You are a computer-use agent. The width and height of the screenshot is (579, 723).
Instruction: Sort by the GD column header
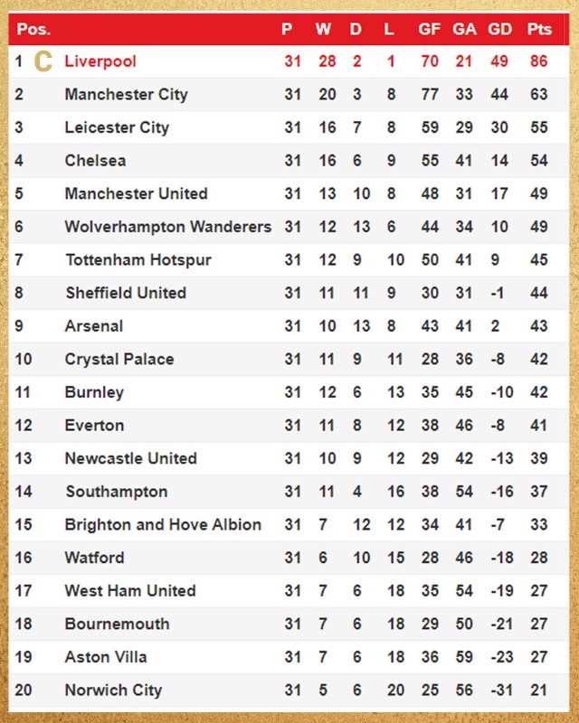tap(500, 29)
